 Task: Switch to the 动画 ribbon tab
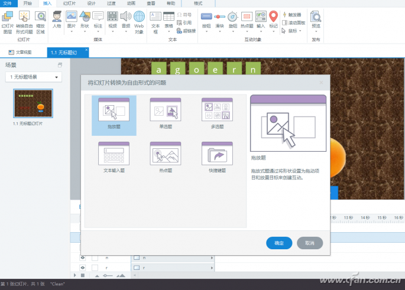coord(131,4)
